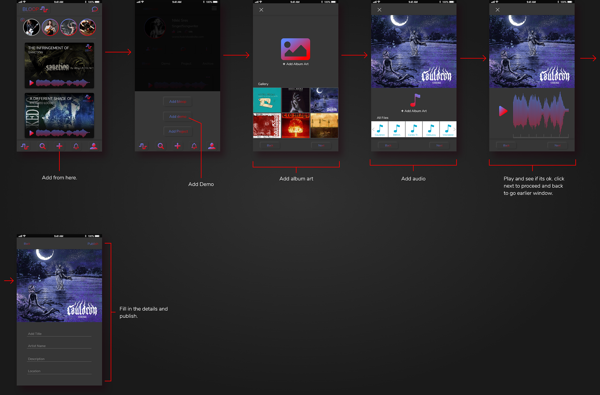Focus the Description field

click(x=59, y=359)
